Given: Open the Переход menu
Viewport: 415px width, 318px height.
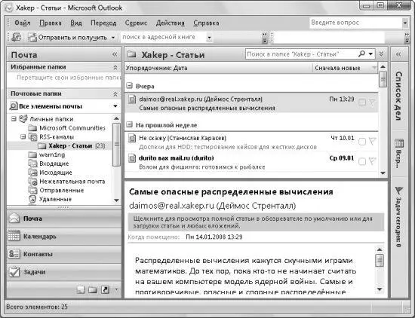Looking at the screenshot, I should coord(103,23).
